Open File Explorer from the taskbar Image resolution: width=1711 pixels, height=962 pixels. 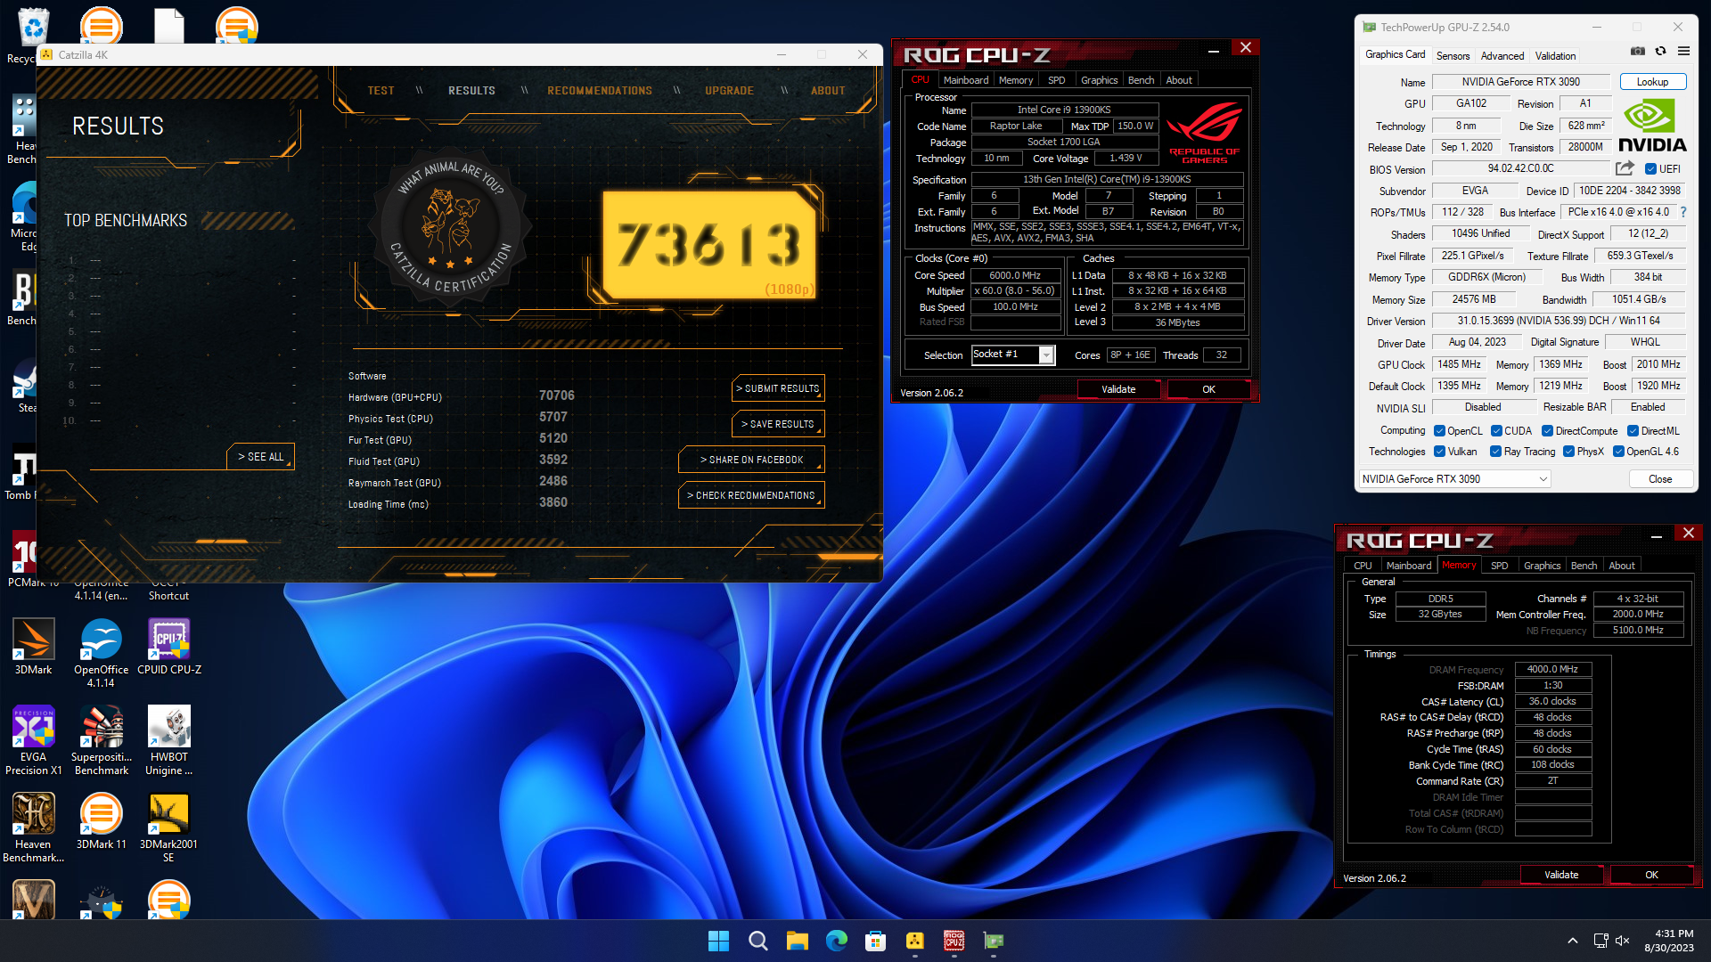pos(797,941)
